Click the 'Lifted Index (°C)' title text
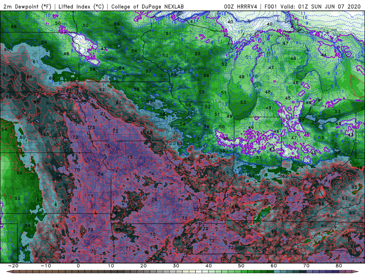Viewport: 365px width, 274px height. pos(81,6)
